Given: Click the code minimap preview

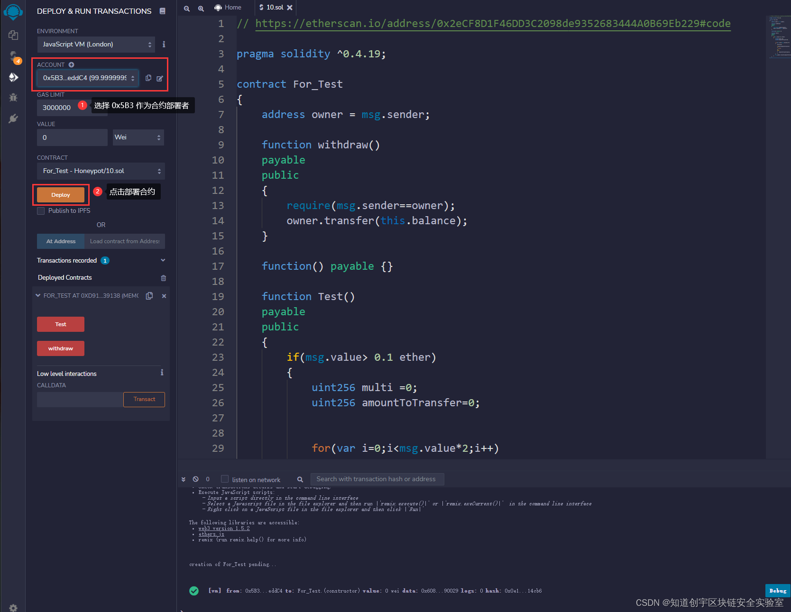Looking at the screenshot, I should click(779, 38).
